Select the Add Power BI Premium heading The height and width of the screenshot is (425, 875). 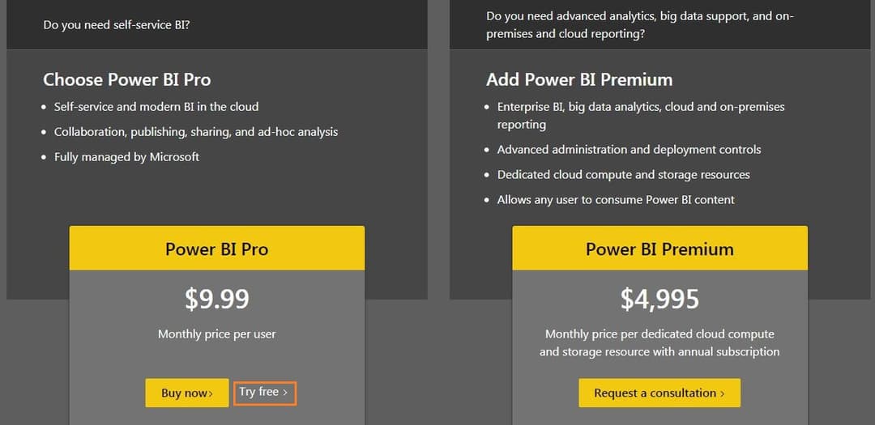[578, 79]
